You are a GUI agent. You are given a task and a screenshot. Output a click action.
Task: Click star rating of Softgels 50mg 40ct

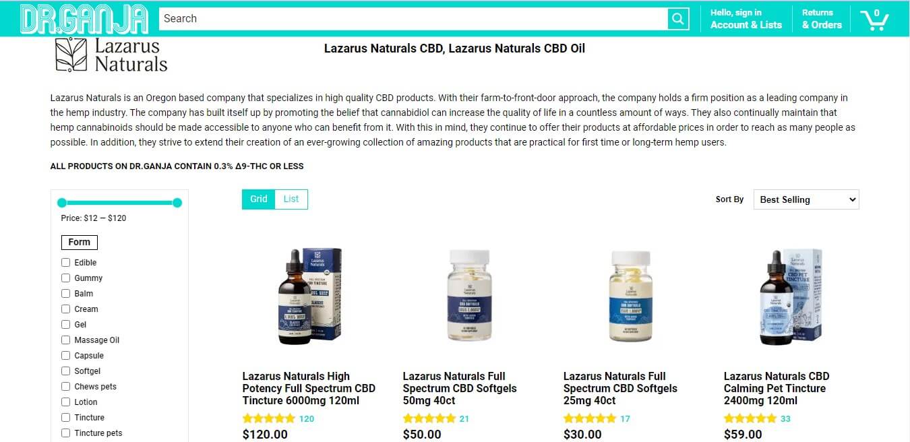click(429, 418)
